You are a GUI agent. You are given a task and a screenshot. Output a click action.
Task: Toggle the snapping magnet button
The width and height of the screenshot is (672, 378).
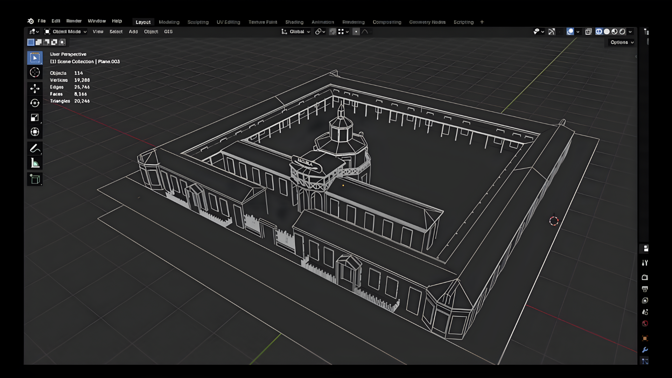332,32
